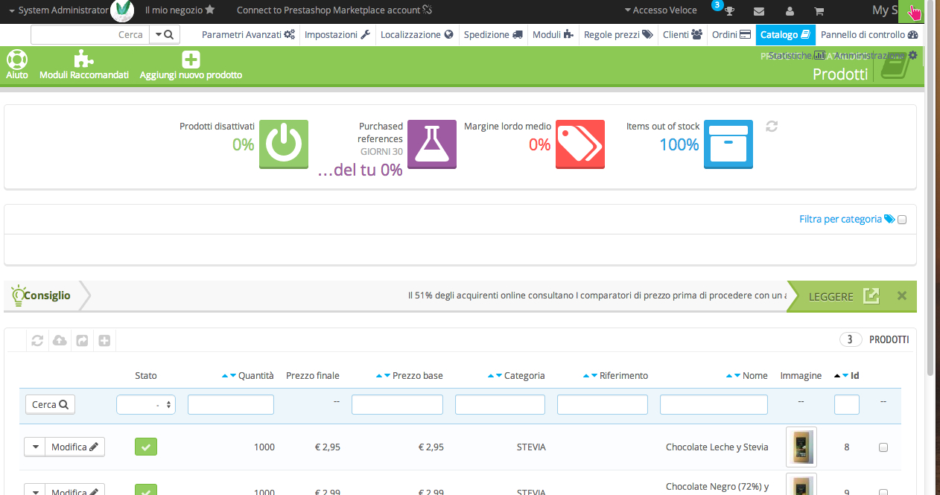Sort Riferimento column ascending
The height and width of the screenshot is (495, 940).
coord(587,376)
